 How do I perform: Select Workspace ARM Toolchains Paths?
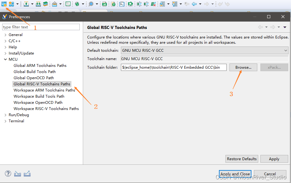pos(44,90)
